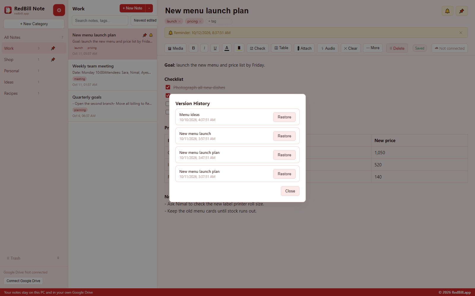This screenshot has width=475, height=296.
Task: Restore the 3:37:51 AM version
Action: tap(284, 174)
